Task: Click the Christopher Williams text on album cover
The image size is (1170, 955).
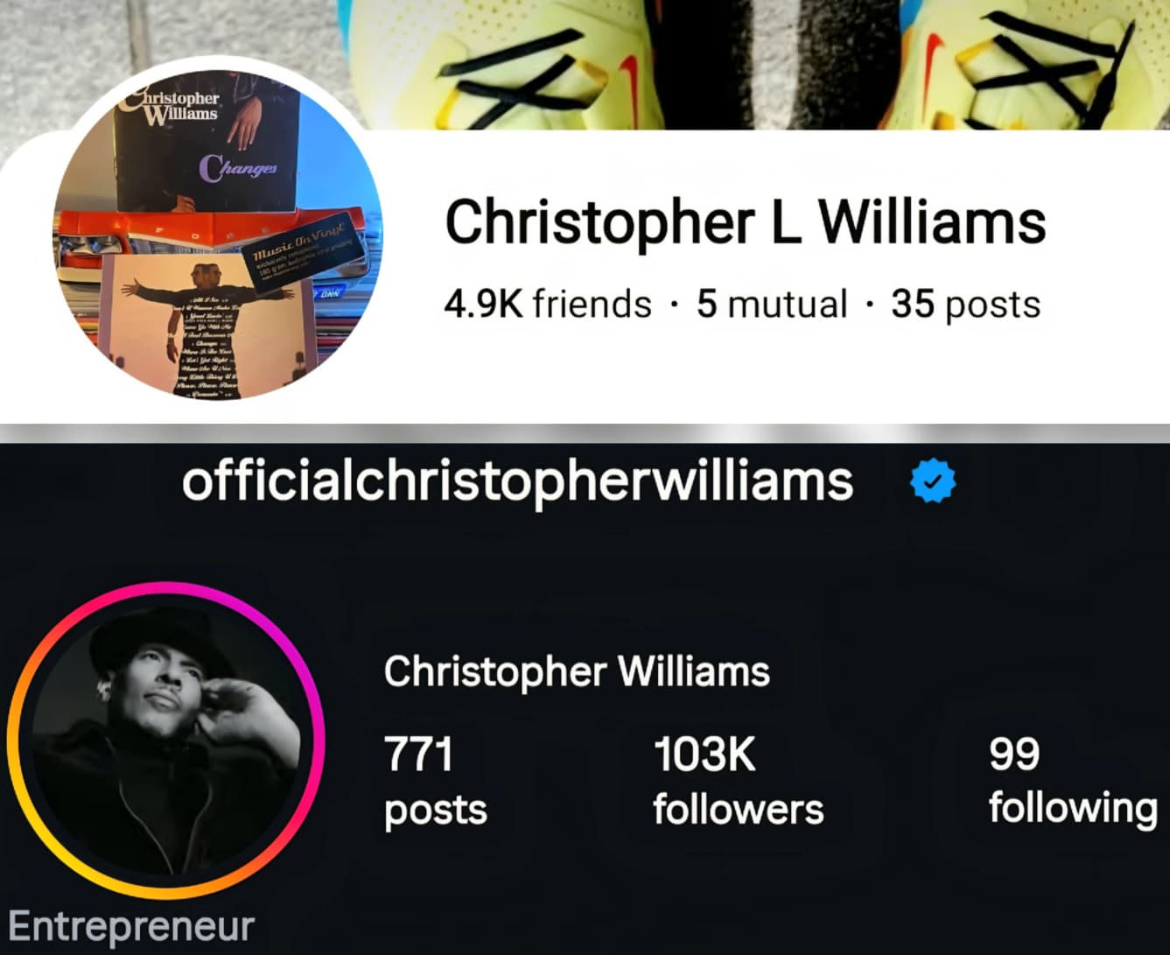Action: pos(172,105)
